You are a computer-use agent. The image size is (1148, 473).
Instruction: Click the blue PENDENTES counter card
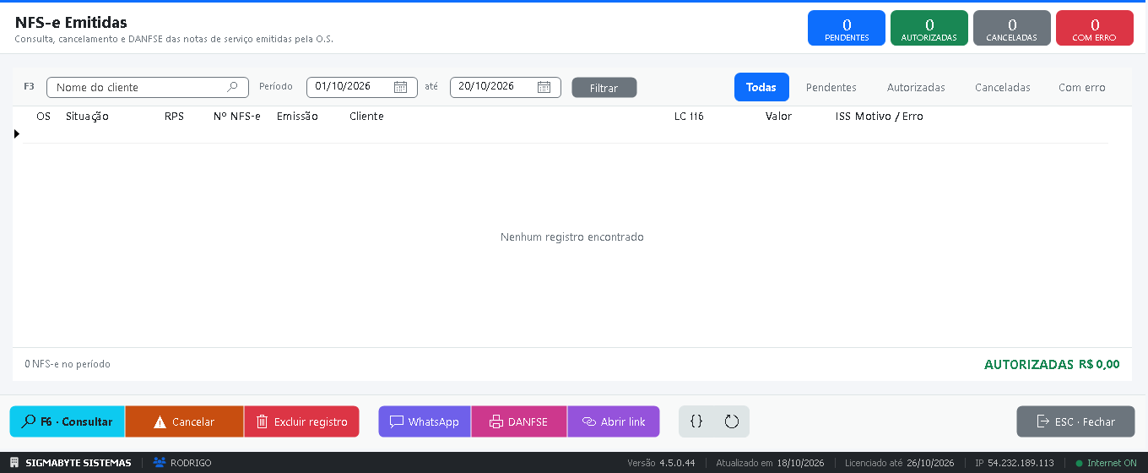point(847,28)
